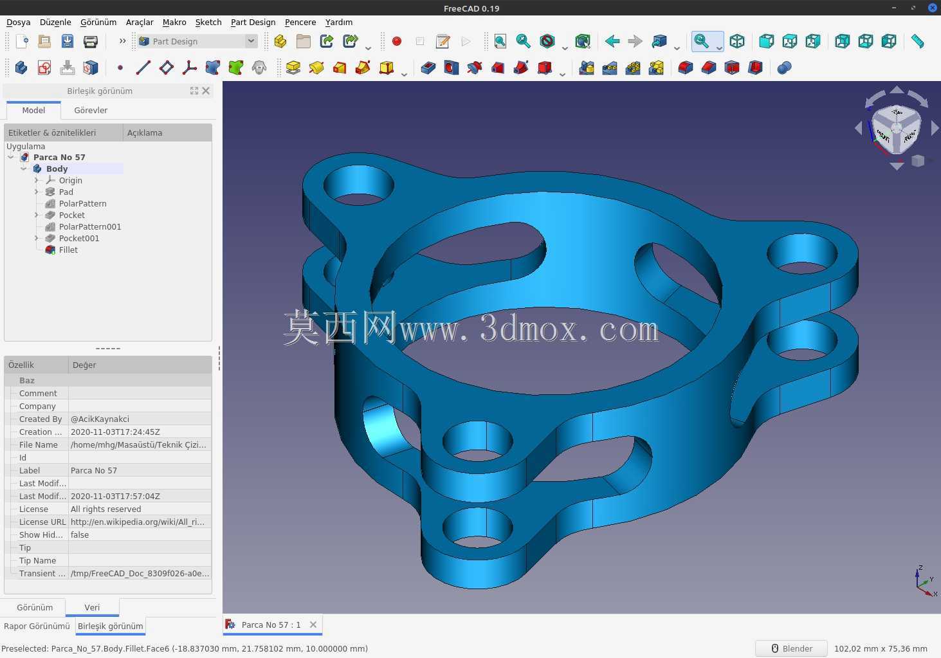Click the ruler measure distance icon
The image size is (941, 658).
click(x=918, y=42)
